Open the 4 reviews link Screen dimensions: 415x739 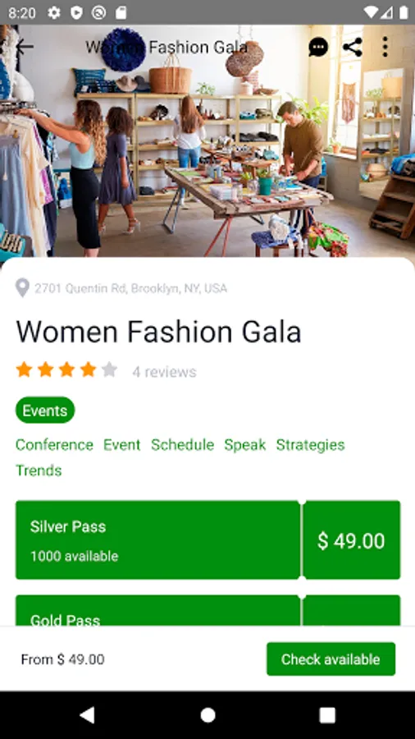pyautogui.click(x=164, y=372)
